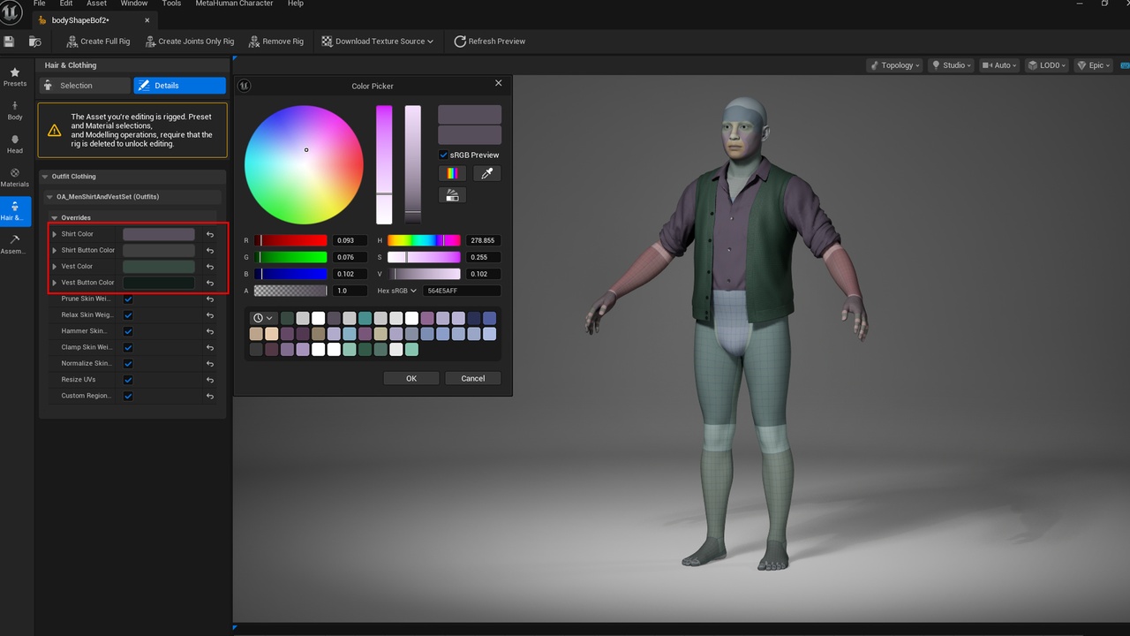
Task: Reset Custom Region to default
Action: [x=210, y=396]
